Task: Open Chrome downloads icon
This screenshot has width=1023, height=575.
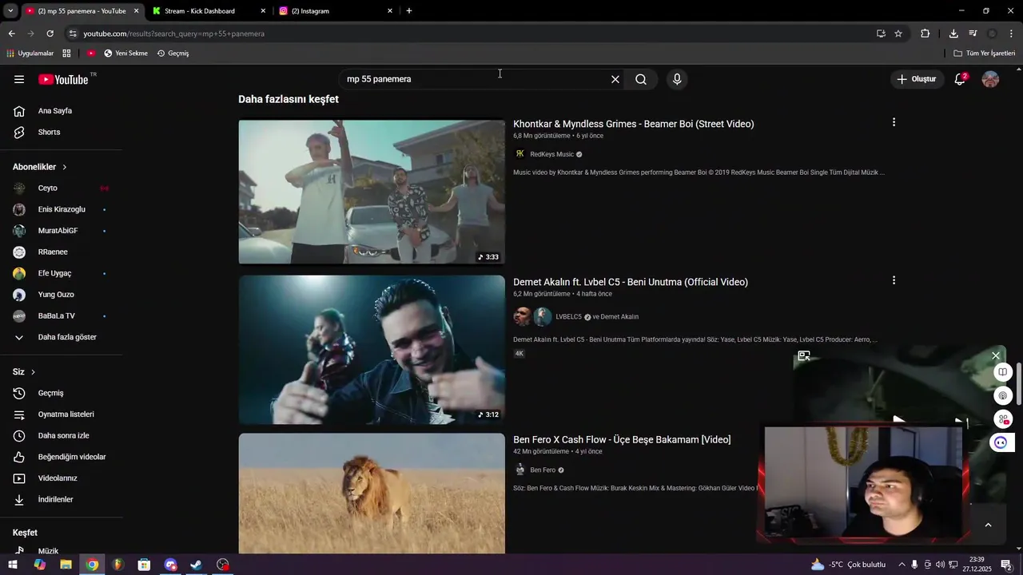Action: pyautogui.click(x=953, y=34)
